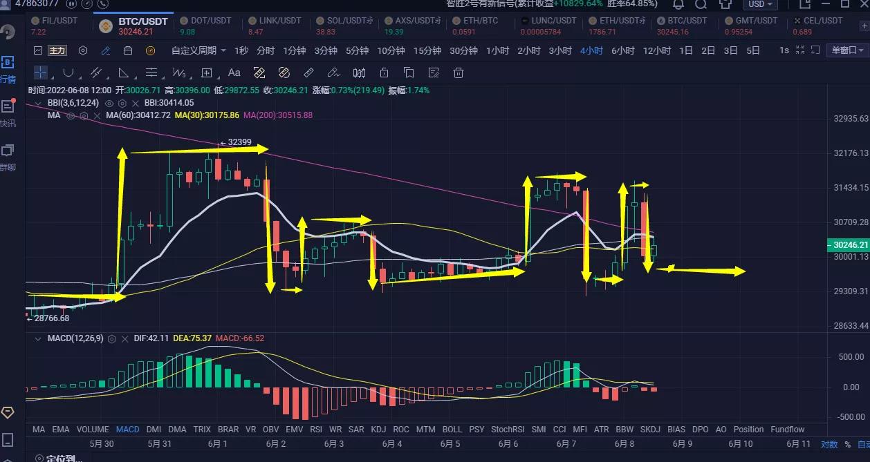The height and width of the screenshot is (462, 870).
Task: Hide the MA indicator with eye icon
Action: click(71, 115)
